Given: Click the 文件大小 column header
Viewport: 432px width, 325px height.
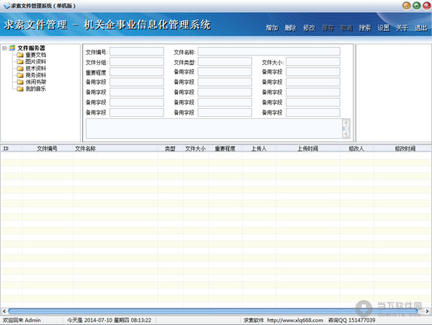Looking at the screenshot, I should coord(195,148).
